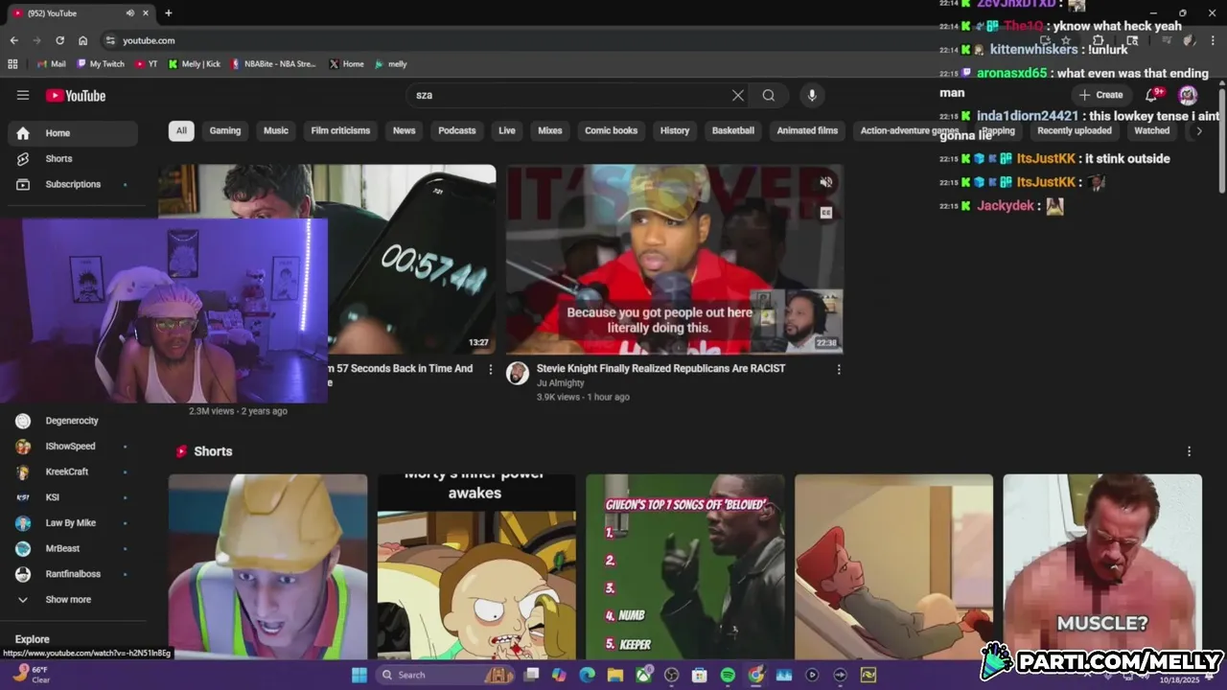Click the browser home button

[x=82, y=40]
